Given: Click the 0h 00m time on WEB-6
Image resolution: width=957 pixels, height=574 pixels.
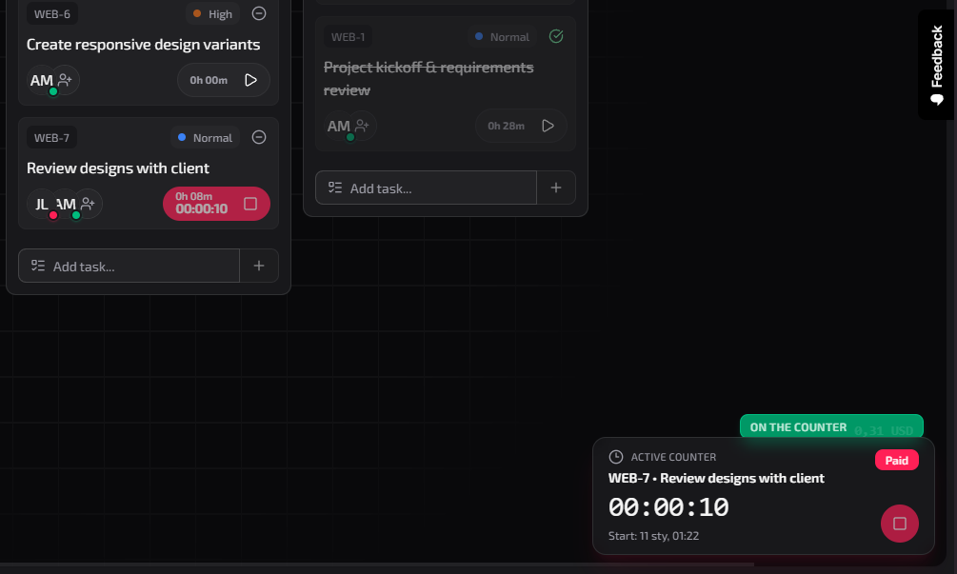Looking at the screenshot, I should coord(209,80).
